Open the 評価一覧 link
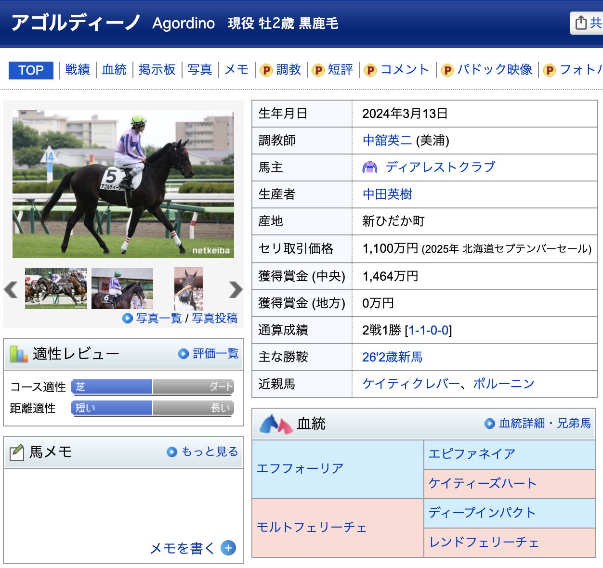Screen dimensions: 603x568 pos(216,354)
